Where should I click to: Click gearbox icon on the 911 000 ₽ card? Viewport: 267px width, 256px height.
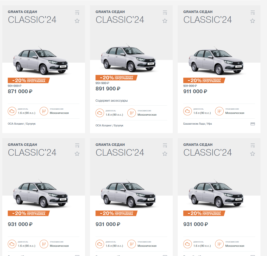(x=219, y=111)
